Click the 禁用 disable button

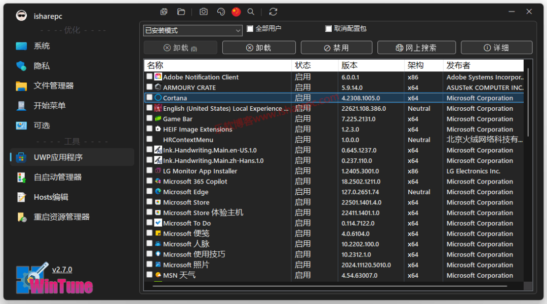[336, 48]
